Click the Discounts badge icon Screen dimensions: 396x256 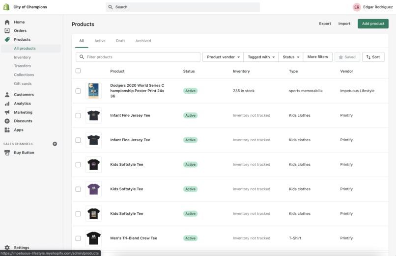(x=7, y=121)
